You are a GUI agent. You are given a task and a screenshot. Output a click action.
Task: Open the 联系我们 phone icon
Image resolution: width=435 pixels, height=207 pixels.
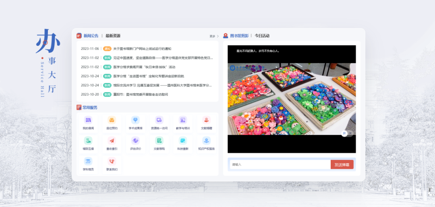pos(112,161)
